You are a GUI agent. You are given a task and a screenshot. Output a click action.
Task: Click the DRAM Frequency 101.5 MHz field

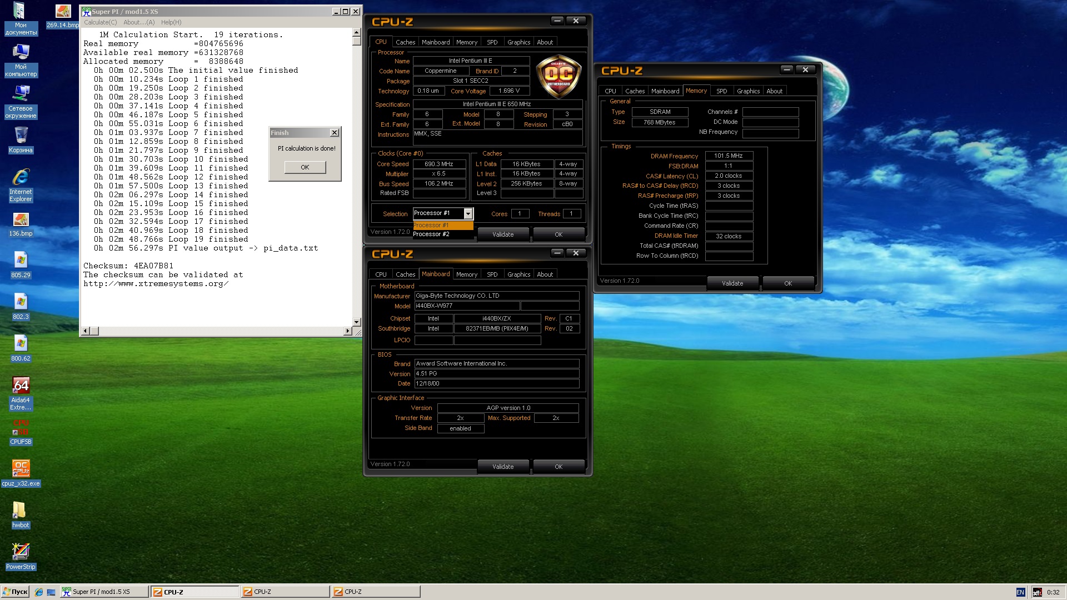[729, 156]
